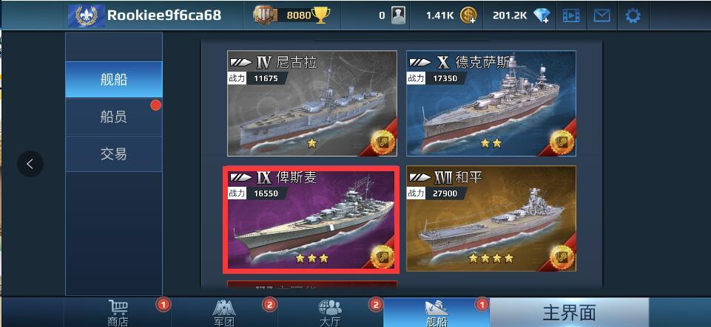This screenshot has height=327, width=711.
Task: Open the 军团 legion tab
Action: pyautogui.click(x=224, y=312)
